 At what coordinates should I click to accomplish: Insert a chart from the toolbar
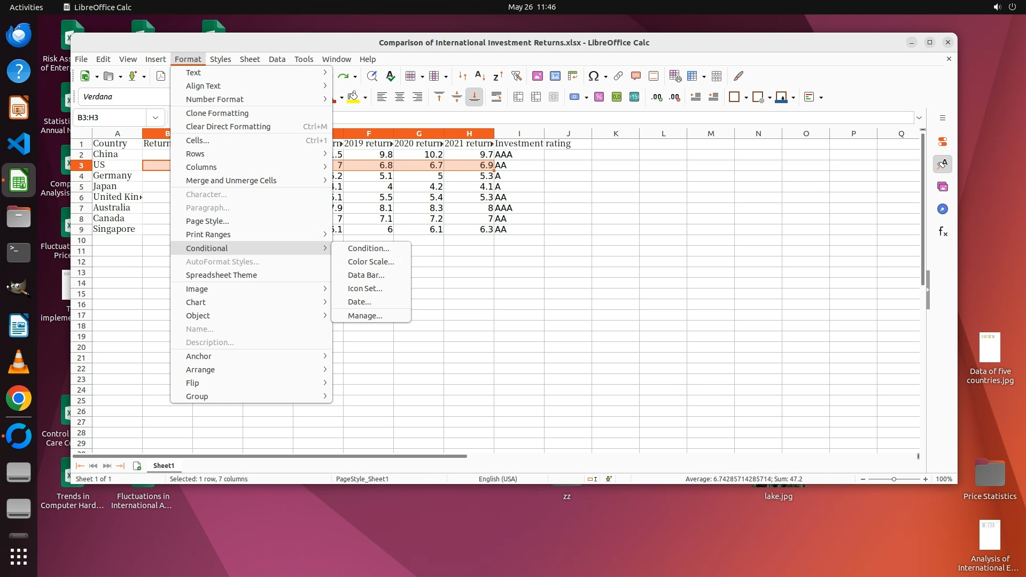(555, 76)
